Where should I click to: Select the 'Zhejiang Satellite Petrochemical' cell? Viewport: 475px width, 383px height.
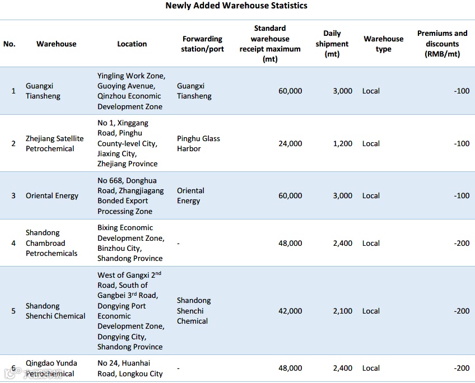click(x=54, y=143)
